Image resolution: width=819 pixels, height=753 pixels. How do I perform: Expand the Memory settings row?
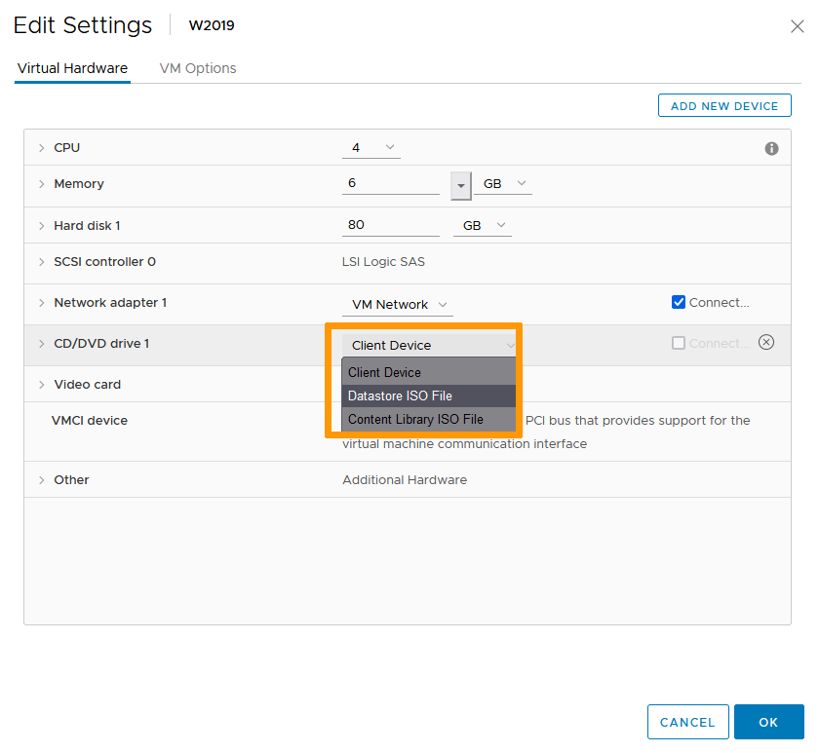(42, 184)
